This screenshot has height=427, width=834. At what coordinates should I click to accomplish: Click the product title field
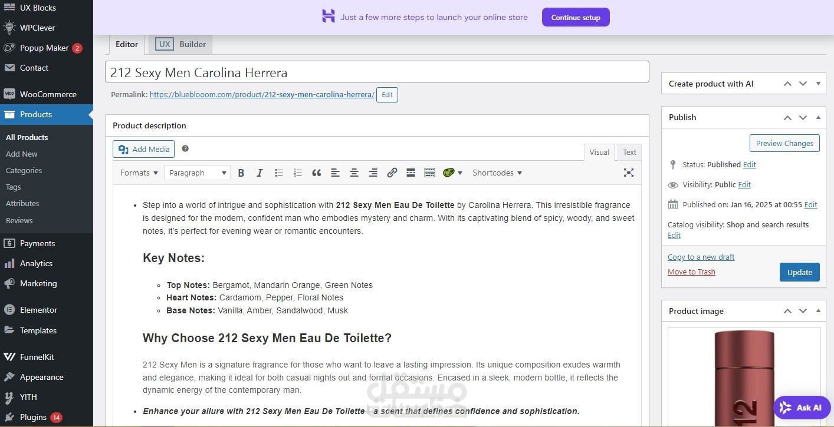point(377,72)
